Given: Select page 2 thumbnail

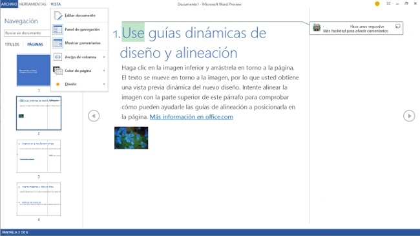Looking at the screenshot, I should [39, 113].
